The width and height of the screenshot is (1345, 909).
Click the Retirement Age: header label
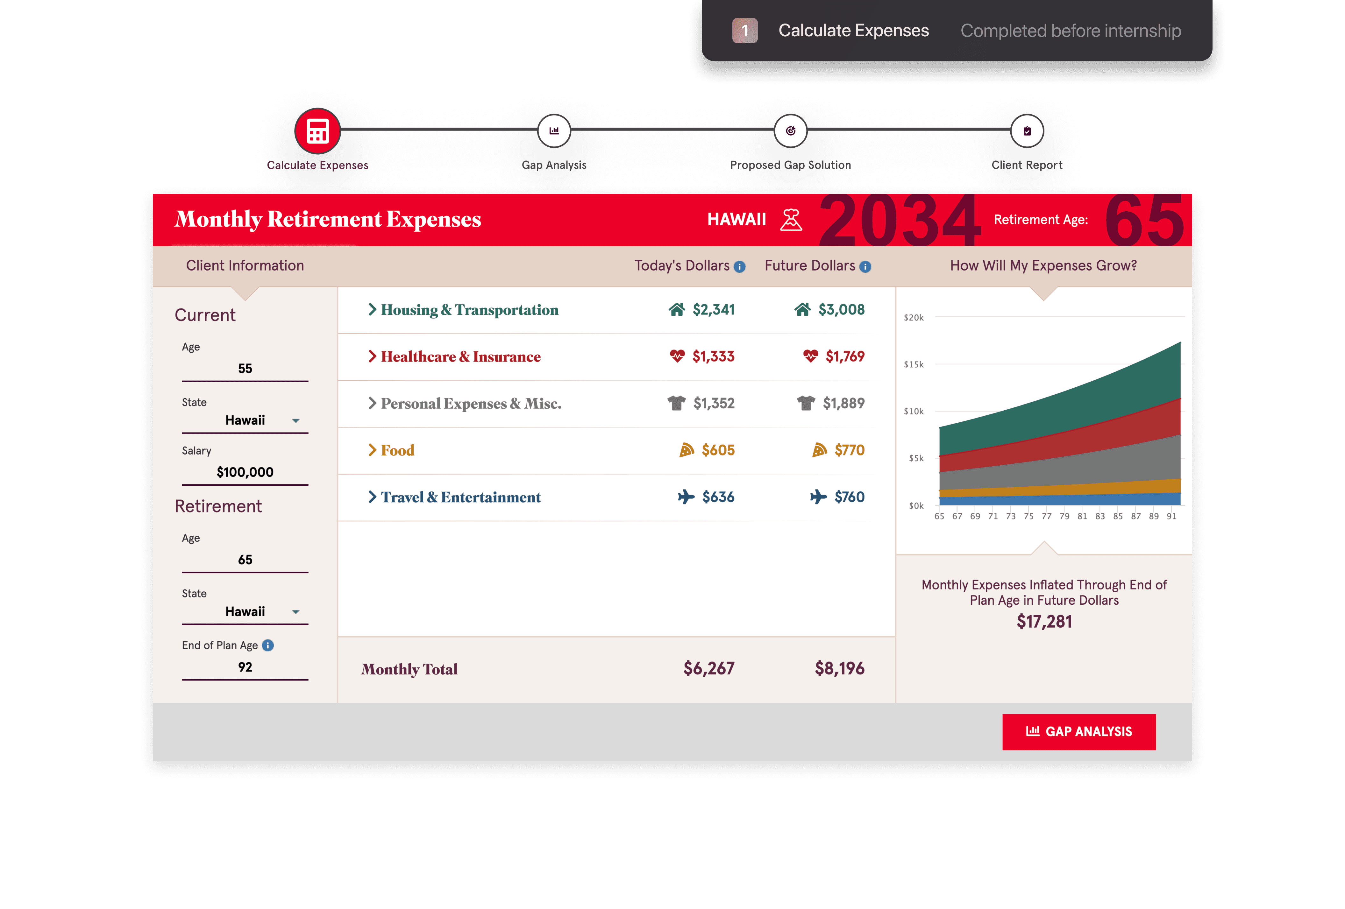click(x=1041, y=220)
